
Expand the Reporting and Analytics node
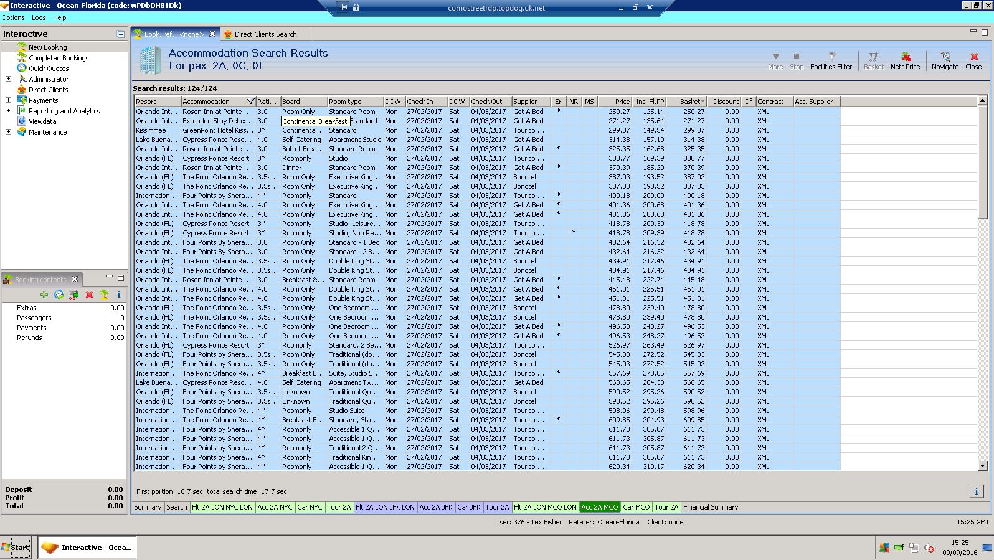click(x=8, y=111)
